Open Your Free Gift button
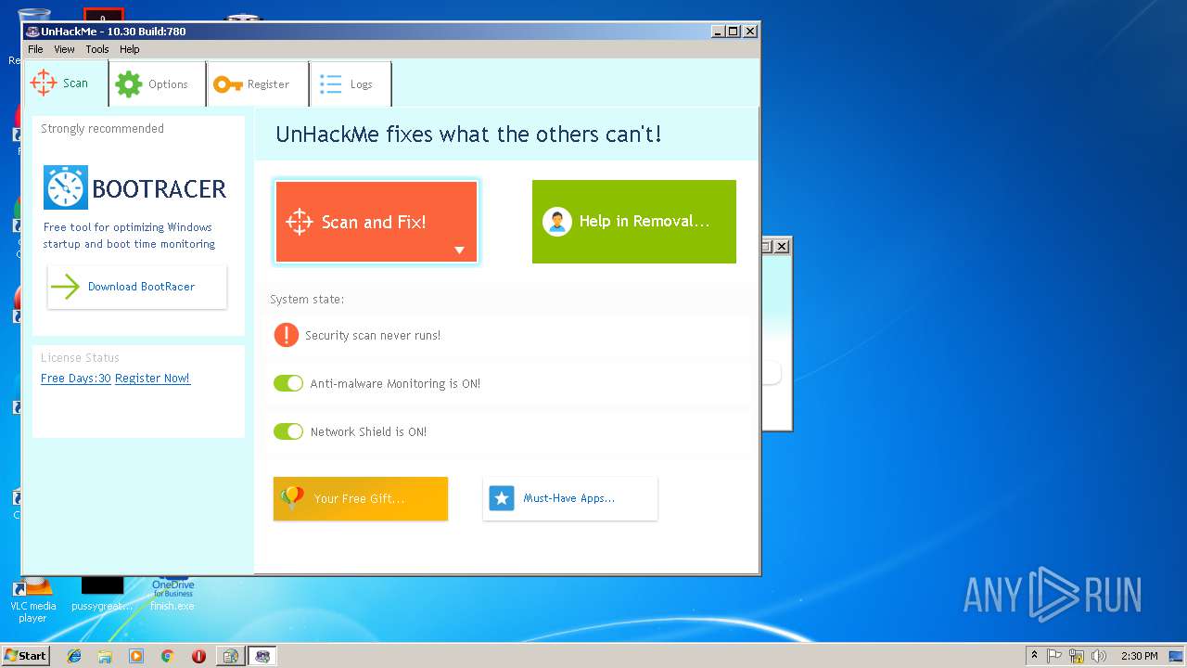 click(361, 498)
